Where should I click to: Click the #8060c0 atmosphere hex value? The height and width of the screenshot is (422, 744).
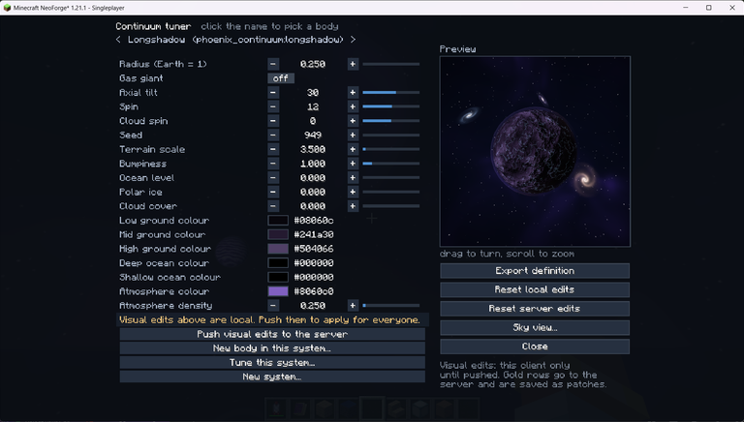coord(314,291)
